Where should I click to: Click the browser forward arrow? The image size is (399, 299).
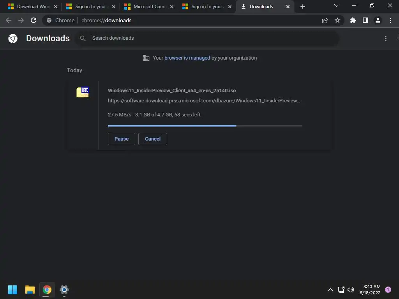[21, 20]
